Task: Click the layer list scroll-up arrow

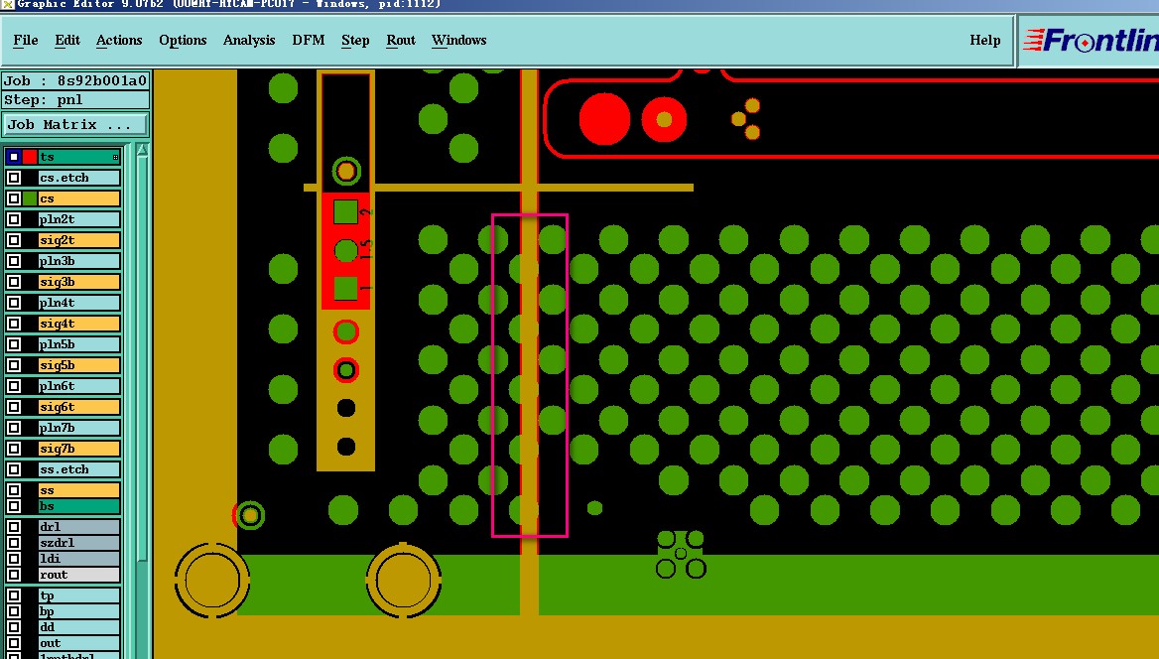Action: (143, 150)
